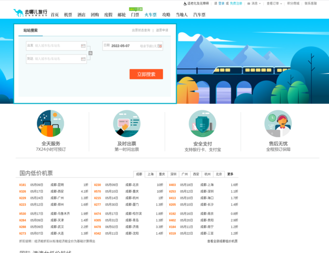Click the 出发 departure station input field

click(57, 46)
